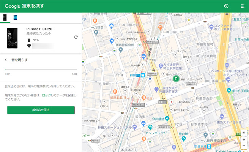
Task: Switch to the second blue phone device tab
Action: point(15,17)
